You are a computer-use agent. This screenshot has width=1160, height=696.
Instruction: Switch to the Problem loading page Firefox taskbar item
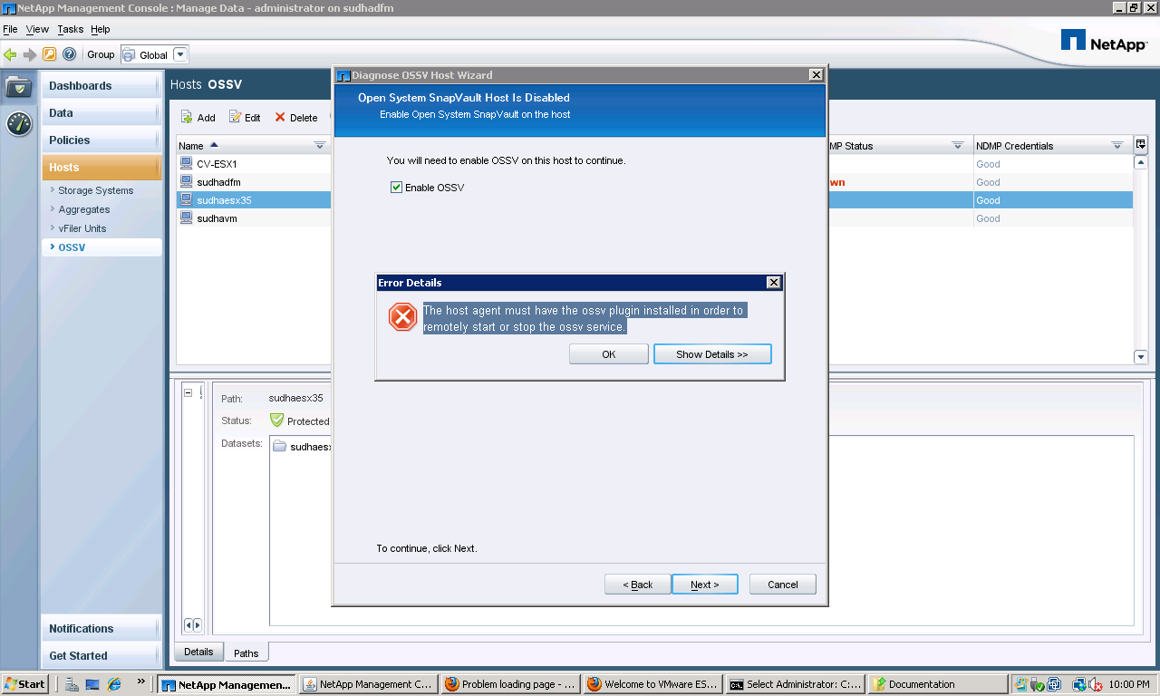[509, 684]
